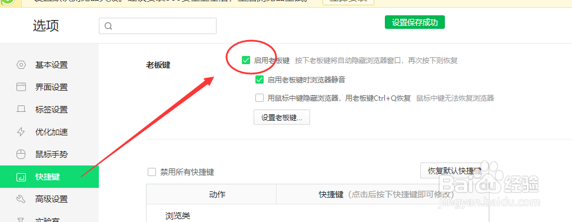Click into the options search field
The width and height of the screenshot is (572, 222).
(x=158, y=26)
